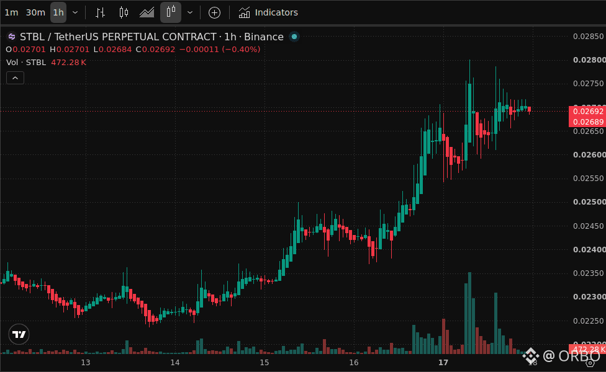
Task: Select the 30m timeframe
Action: (35, 12)
